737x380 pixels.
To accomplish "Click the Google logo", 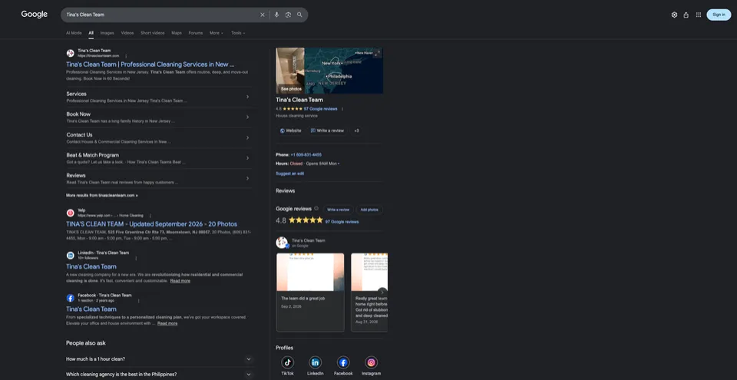I will [35, 15].
